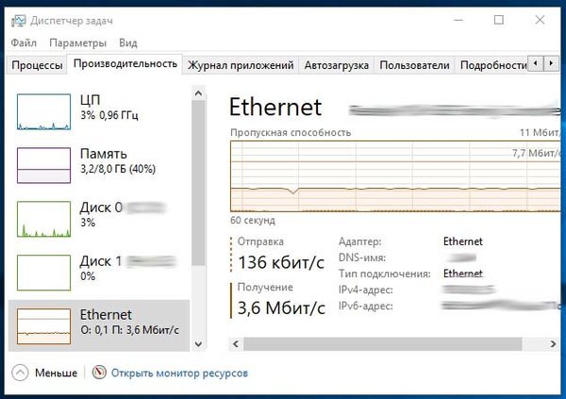
Task: Click the large Ethernet heading
Action: click(x=275, y=108)
